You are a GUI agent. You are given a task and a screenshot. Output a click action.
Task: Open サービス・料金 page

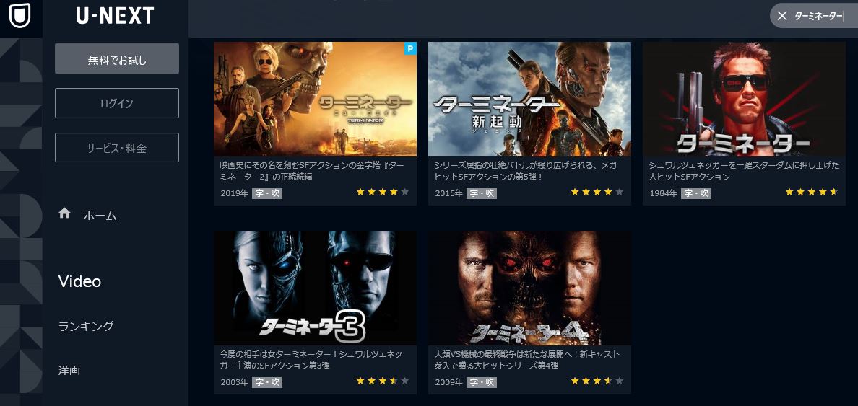pos(117,148)
